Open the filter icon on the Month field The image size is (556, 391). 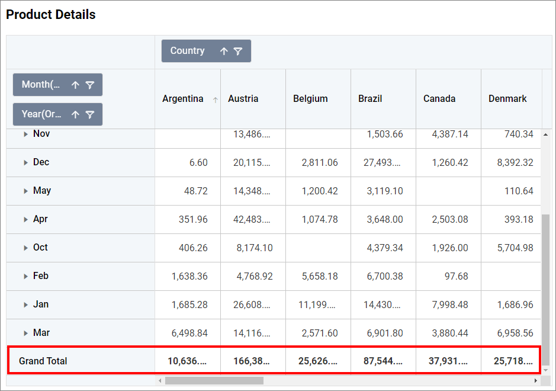tap(89, 85)
